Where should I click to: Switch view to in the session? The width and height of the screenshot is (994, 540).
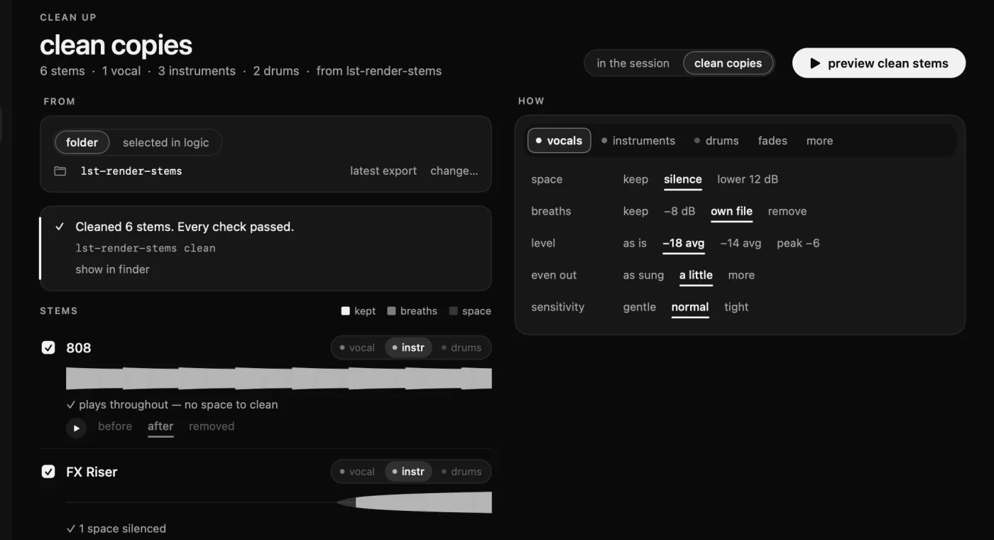pos(633,63)
